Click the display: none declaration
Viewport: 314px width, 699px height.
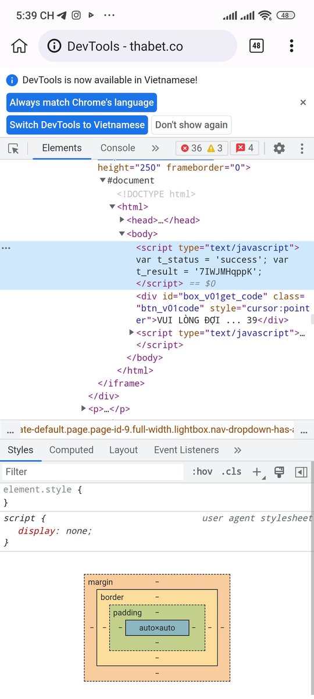pyautogui.click(x=55, y=531)
